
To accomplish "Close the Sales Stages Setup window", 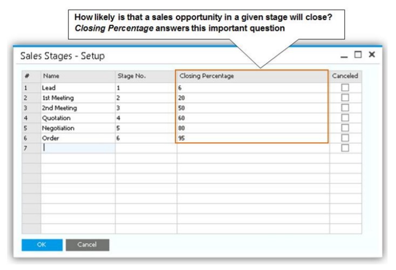I will [371, 55].
